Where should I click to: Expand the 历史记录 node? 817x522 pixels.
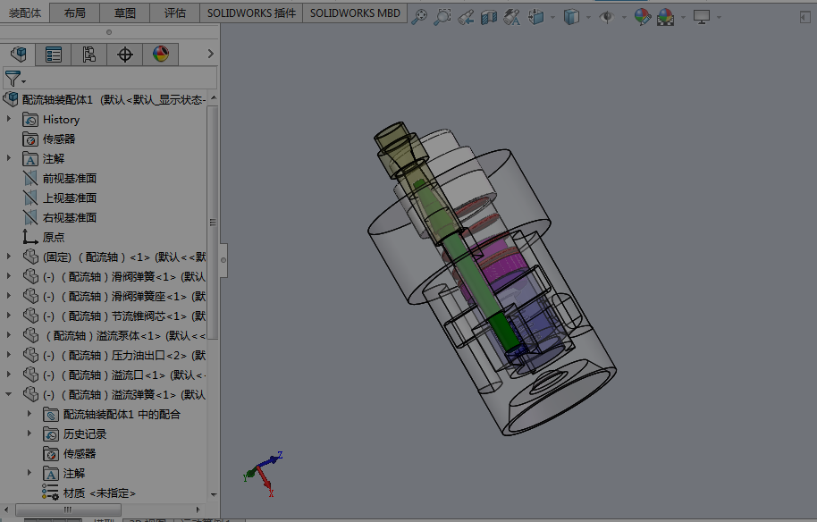point(29,434)
